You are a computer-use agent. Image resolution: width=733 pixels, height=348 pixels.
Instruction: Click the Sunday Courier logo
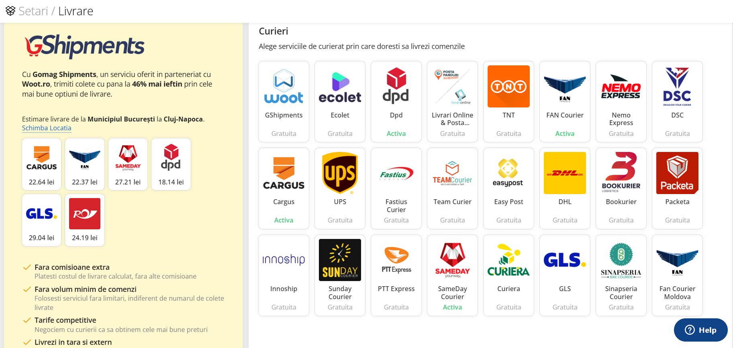click(340, 260)
